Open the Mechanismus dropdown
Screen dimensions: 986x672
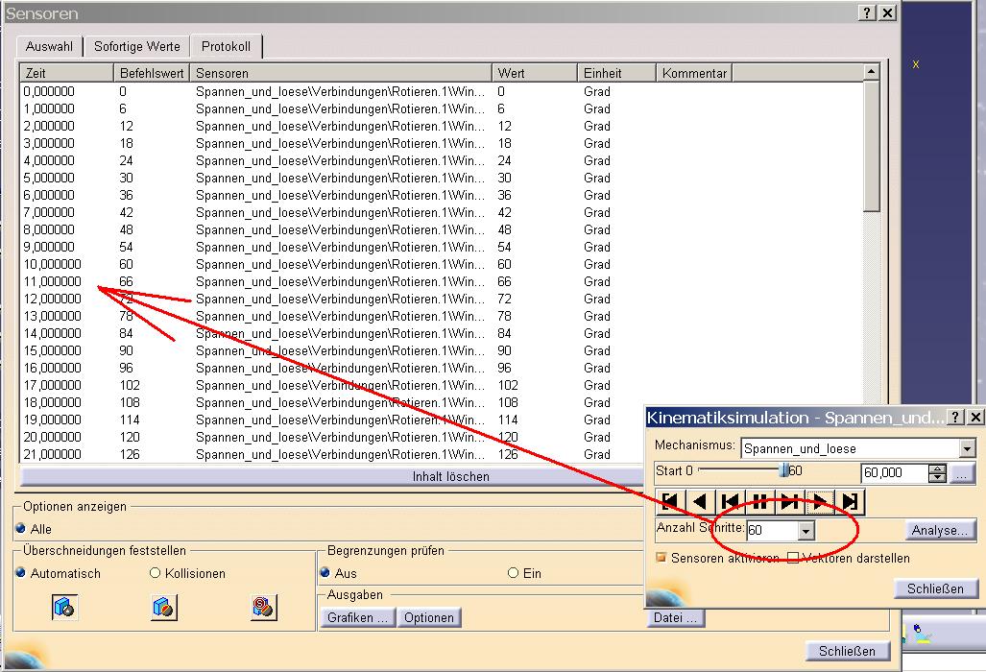point(967,448)
